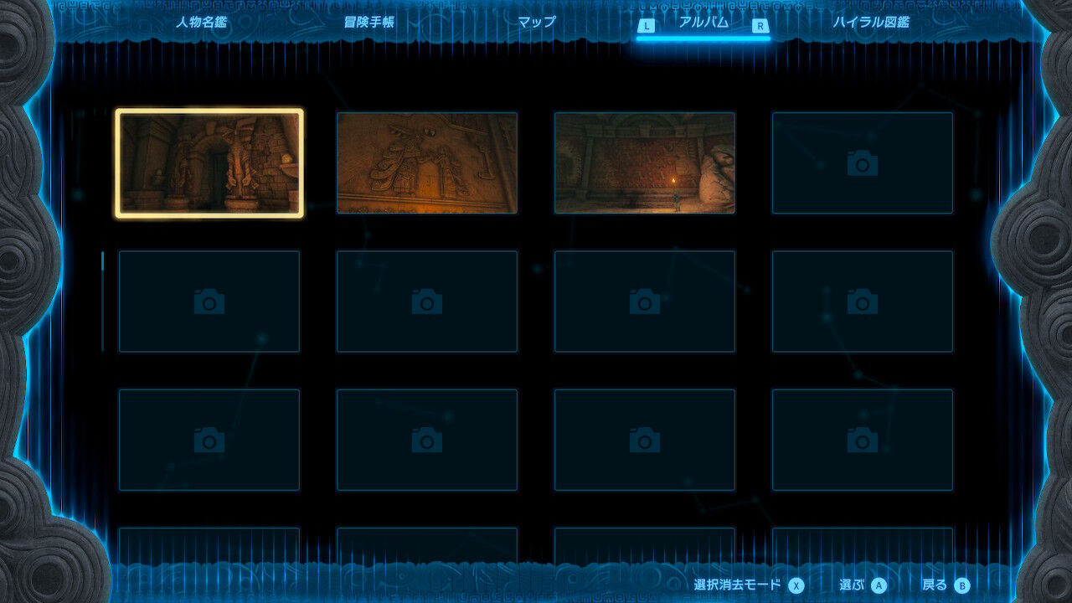Click the album scrollbar indicator on the left
This screenshot has height=603, width=1072.
103,261
